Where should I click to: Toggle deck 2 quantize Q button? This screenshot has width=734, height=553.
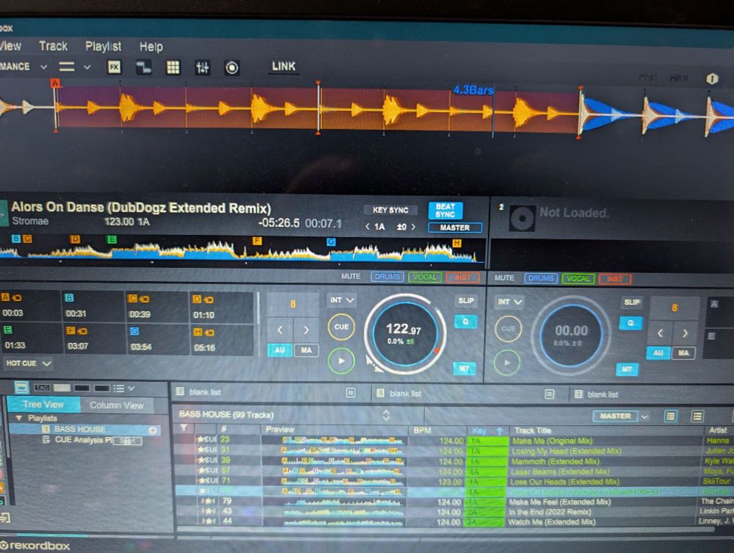pos(631,323)
